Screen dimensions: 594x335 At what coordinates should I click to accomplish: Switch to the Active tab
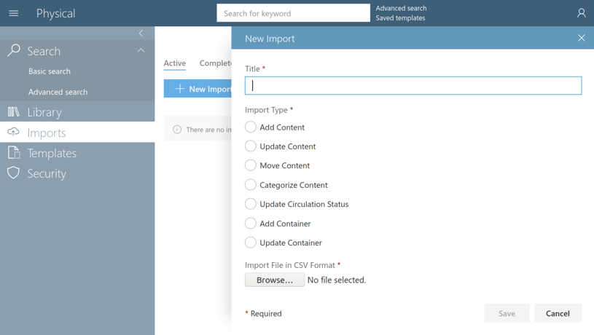tap(175, 63)
